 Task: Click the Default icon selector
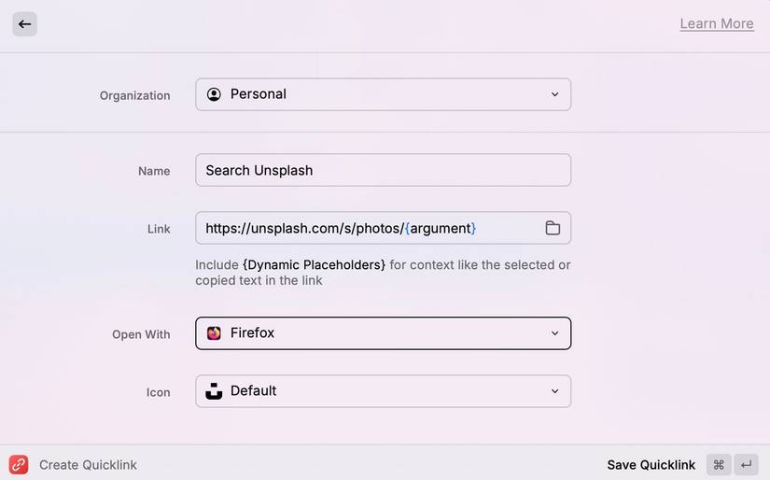pyautogui.click(x=383, y=391)
